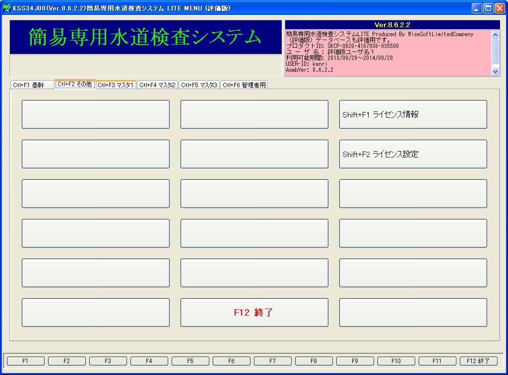The height and width of the screenshot is (375, 508).
Task: Click the F6 function key button
Action: point(231,361)
